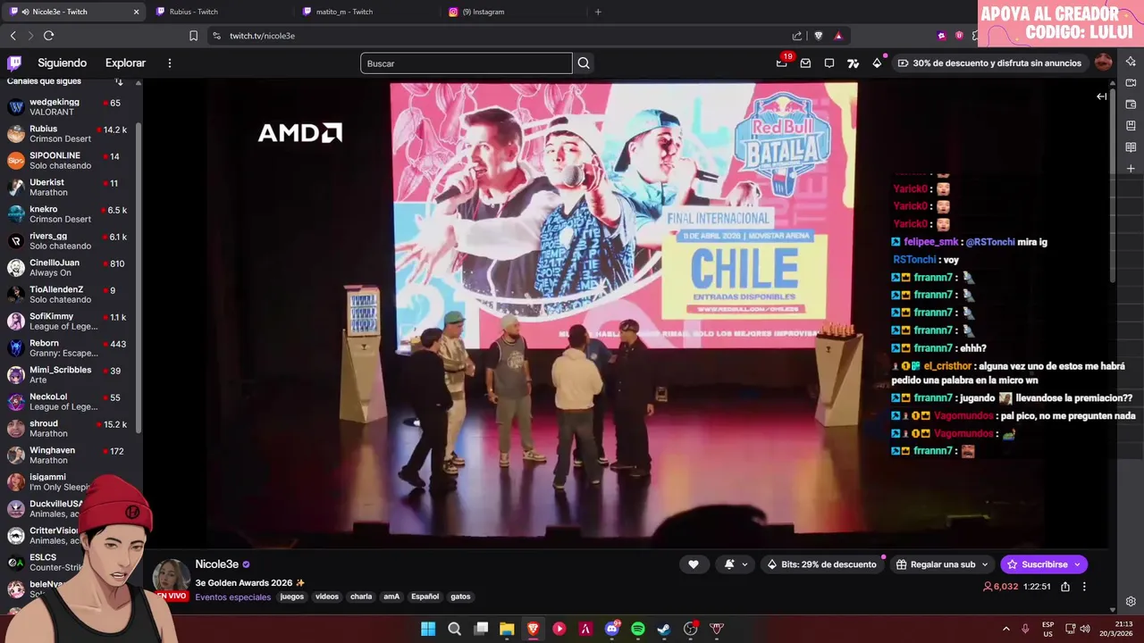Click the share page icon in address bar
The width and height of the screenshot is (1144, 643).
pyautogui.click(x=797, y=36)
